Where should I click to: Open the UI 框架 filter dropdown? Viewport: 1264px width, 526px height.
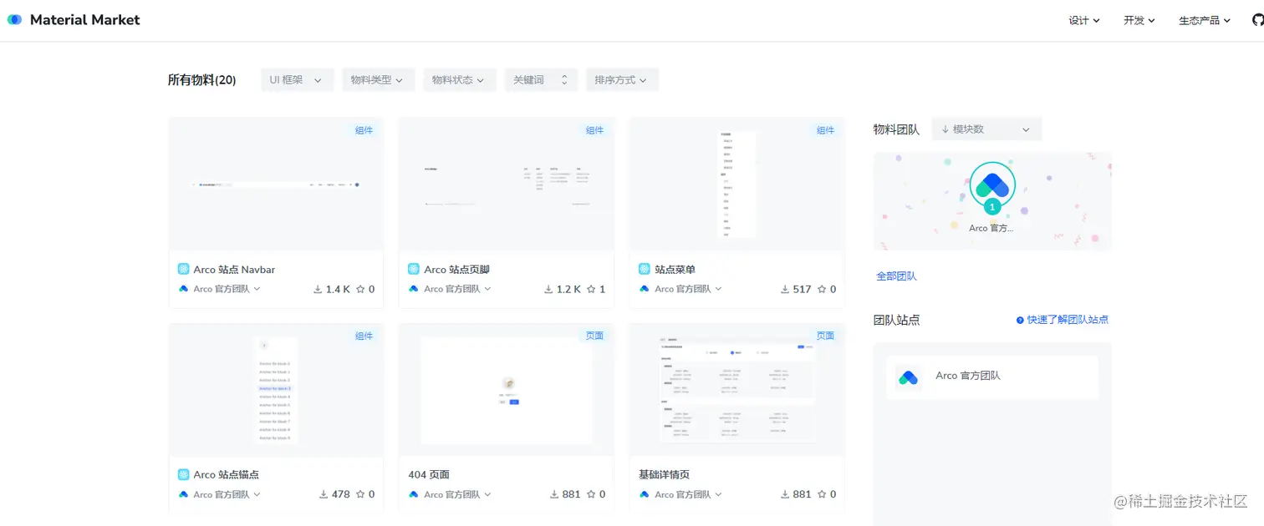297,80
